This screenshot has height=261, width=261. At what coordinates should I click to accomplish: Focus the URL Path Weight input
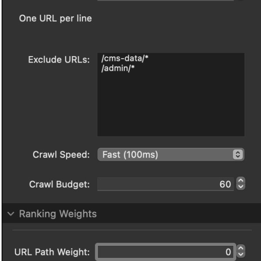point(165,252)
